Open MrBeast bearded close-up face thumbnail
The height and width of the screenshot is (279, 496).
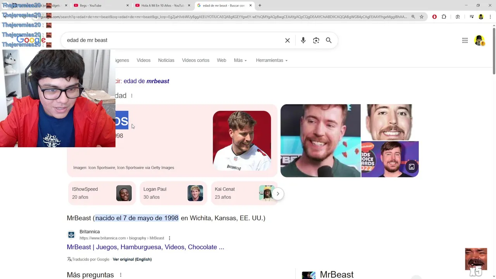coord(389,122)
